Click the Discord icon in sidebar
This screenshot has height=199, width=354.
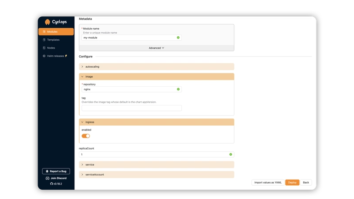(47, 178)
